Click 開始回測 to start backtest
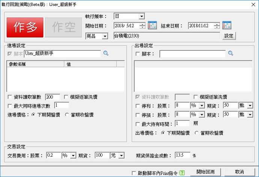259x177 pixels. pyautogui.click(x=205, y=172)
